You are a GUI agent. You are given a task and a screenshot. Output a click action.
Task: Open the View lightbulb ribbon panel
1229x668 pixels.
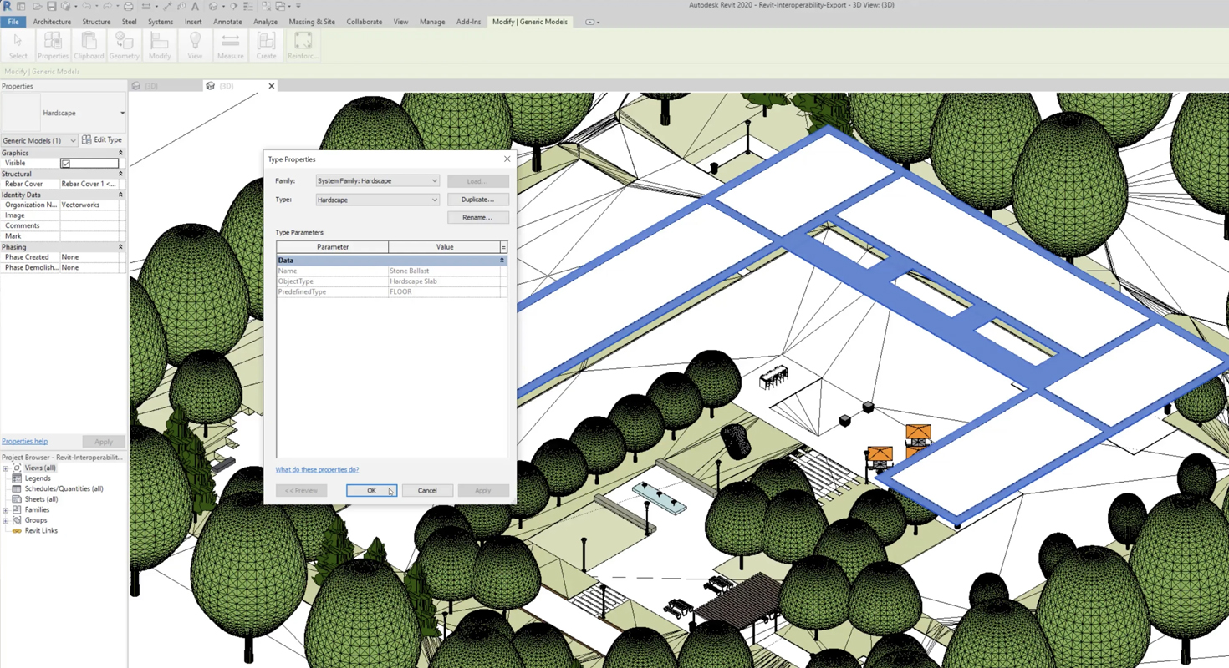tap(195, 45)
